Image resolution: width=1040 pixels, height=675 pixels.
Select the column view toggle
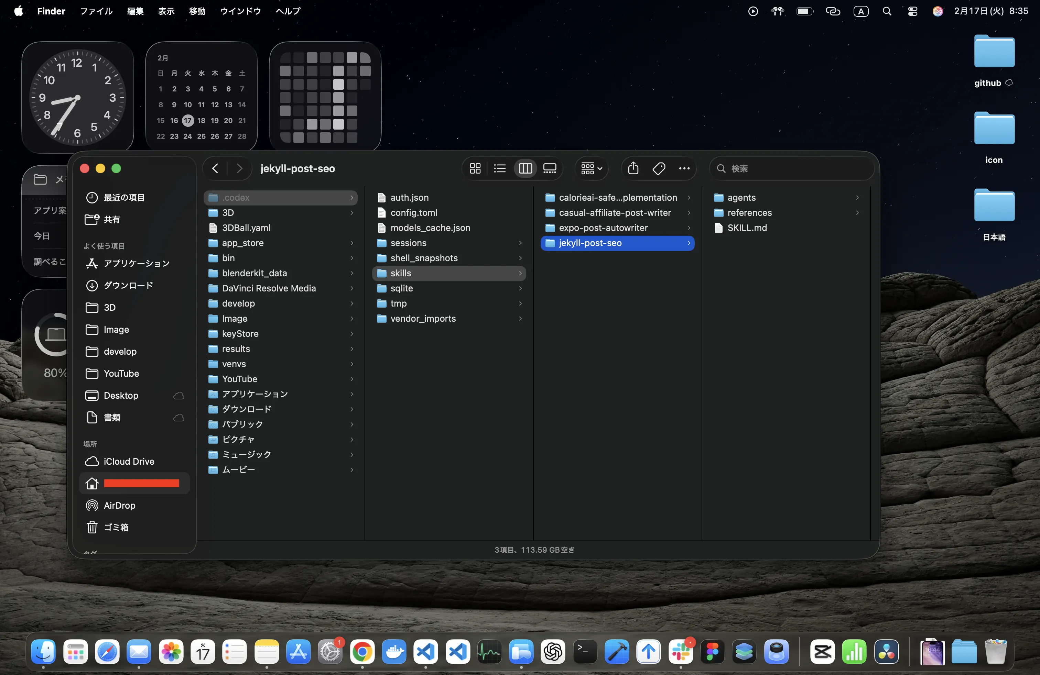tap(525, 168)
